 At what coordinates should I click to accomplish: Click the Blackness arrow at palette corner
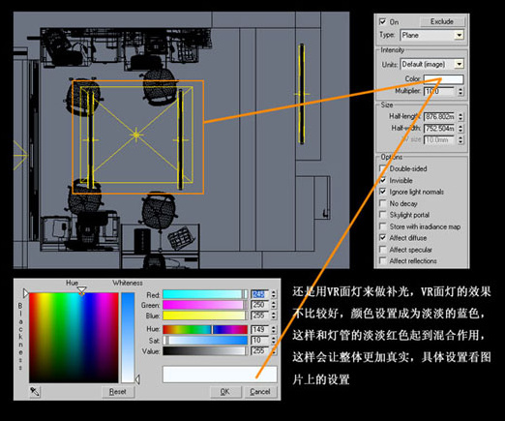(x=25, y=293)
